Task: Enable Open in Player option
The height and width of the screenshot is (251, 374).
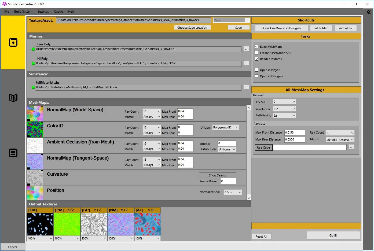Action: pos(256,70)
